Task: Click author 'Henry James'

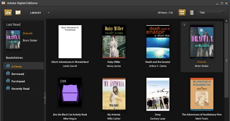Action: pos(114,66)
